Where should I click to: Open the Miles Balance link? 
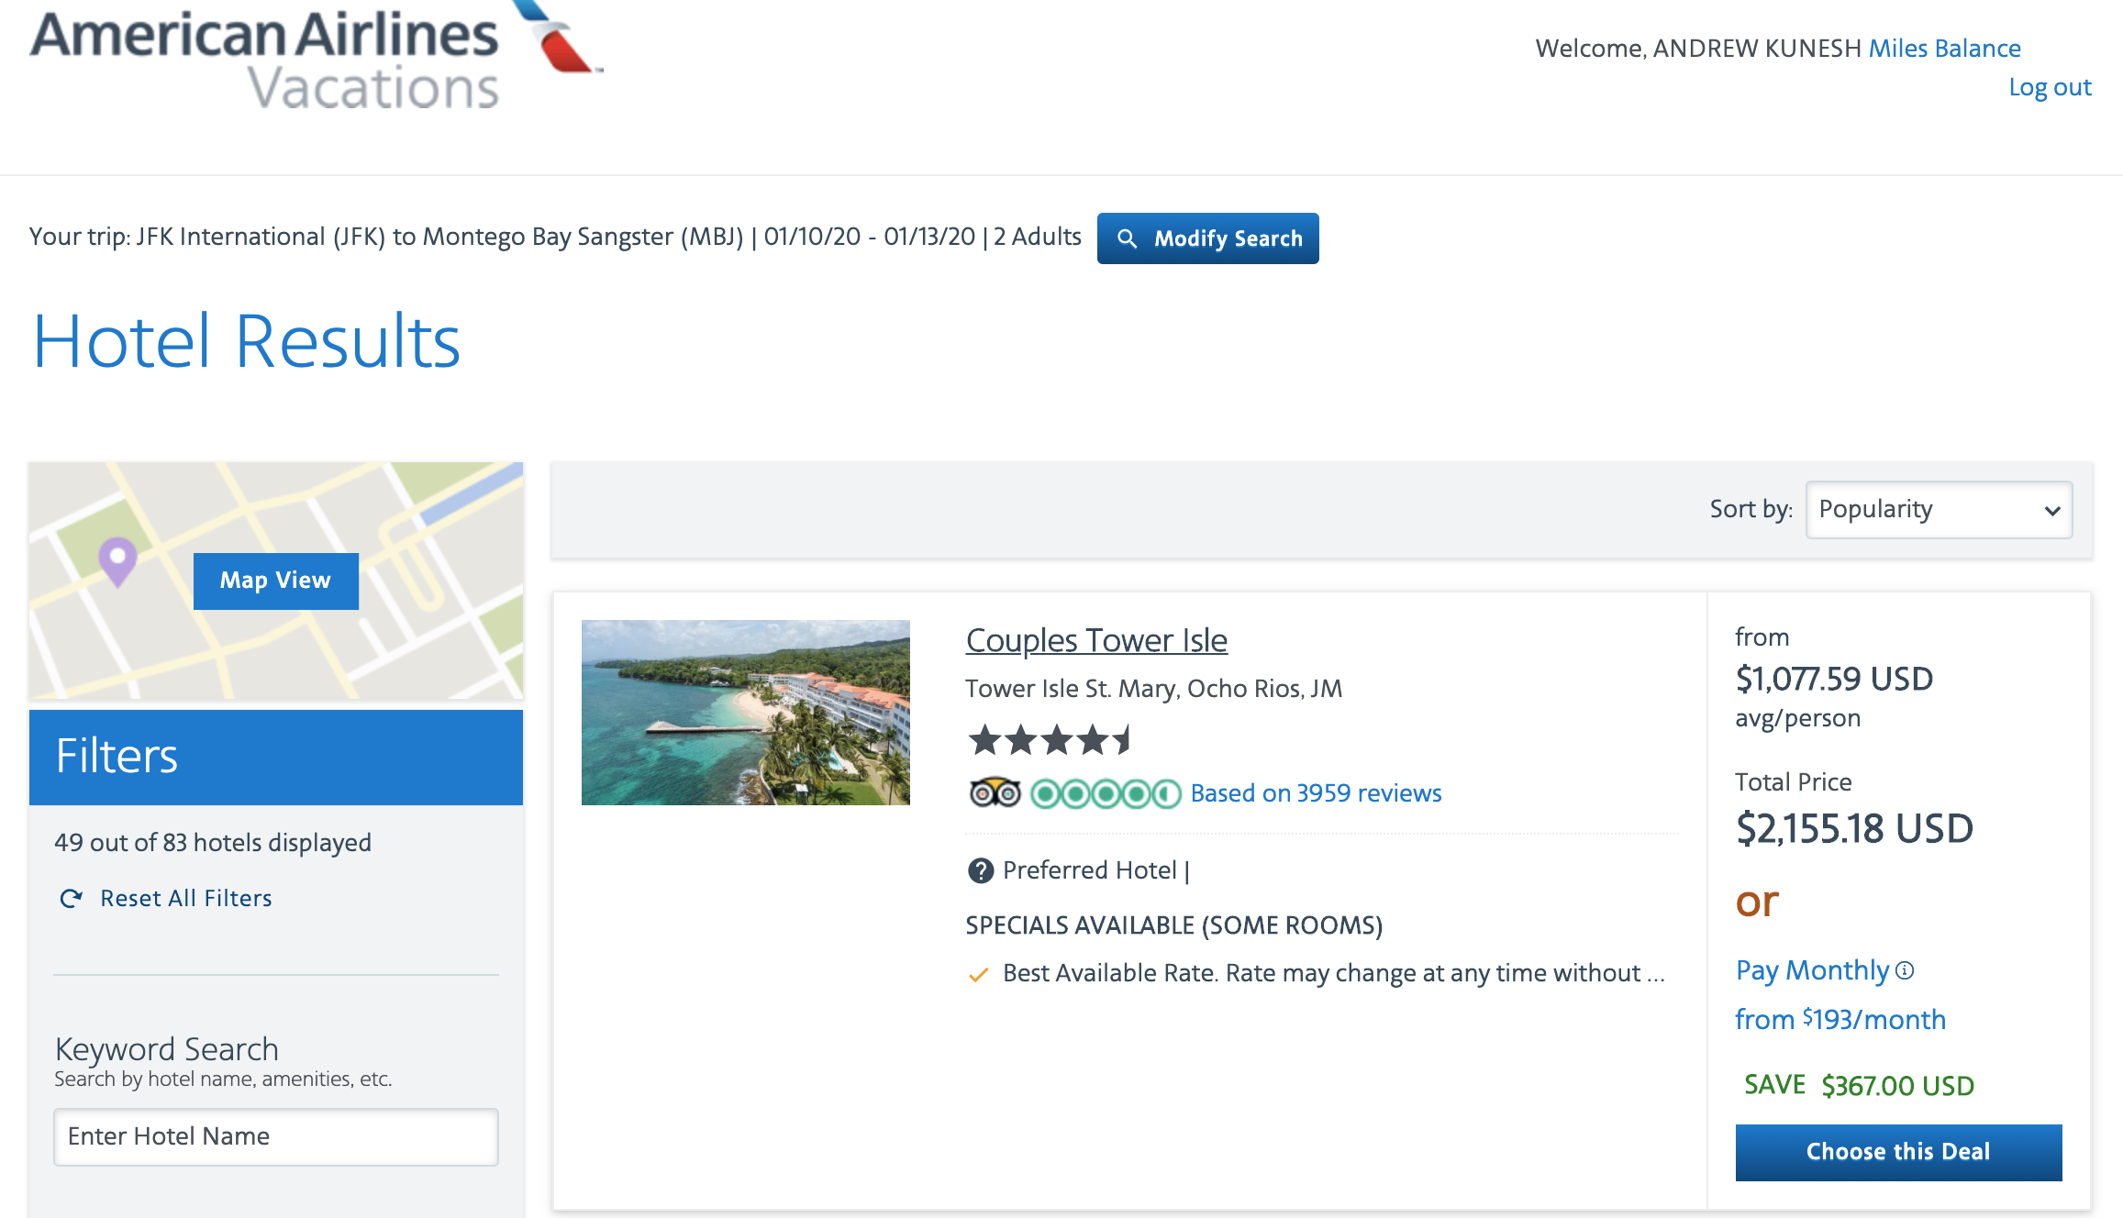pos(1945,48)
